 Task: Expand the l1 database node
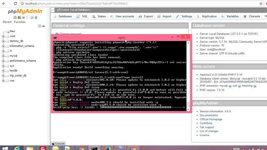coord(3,51)
